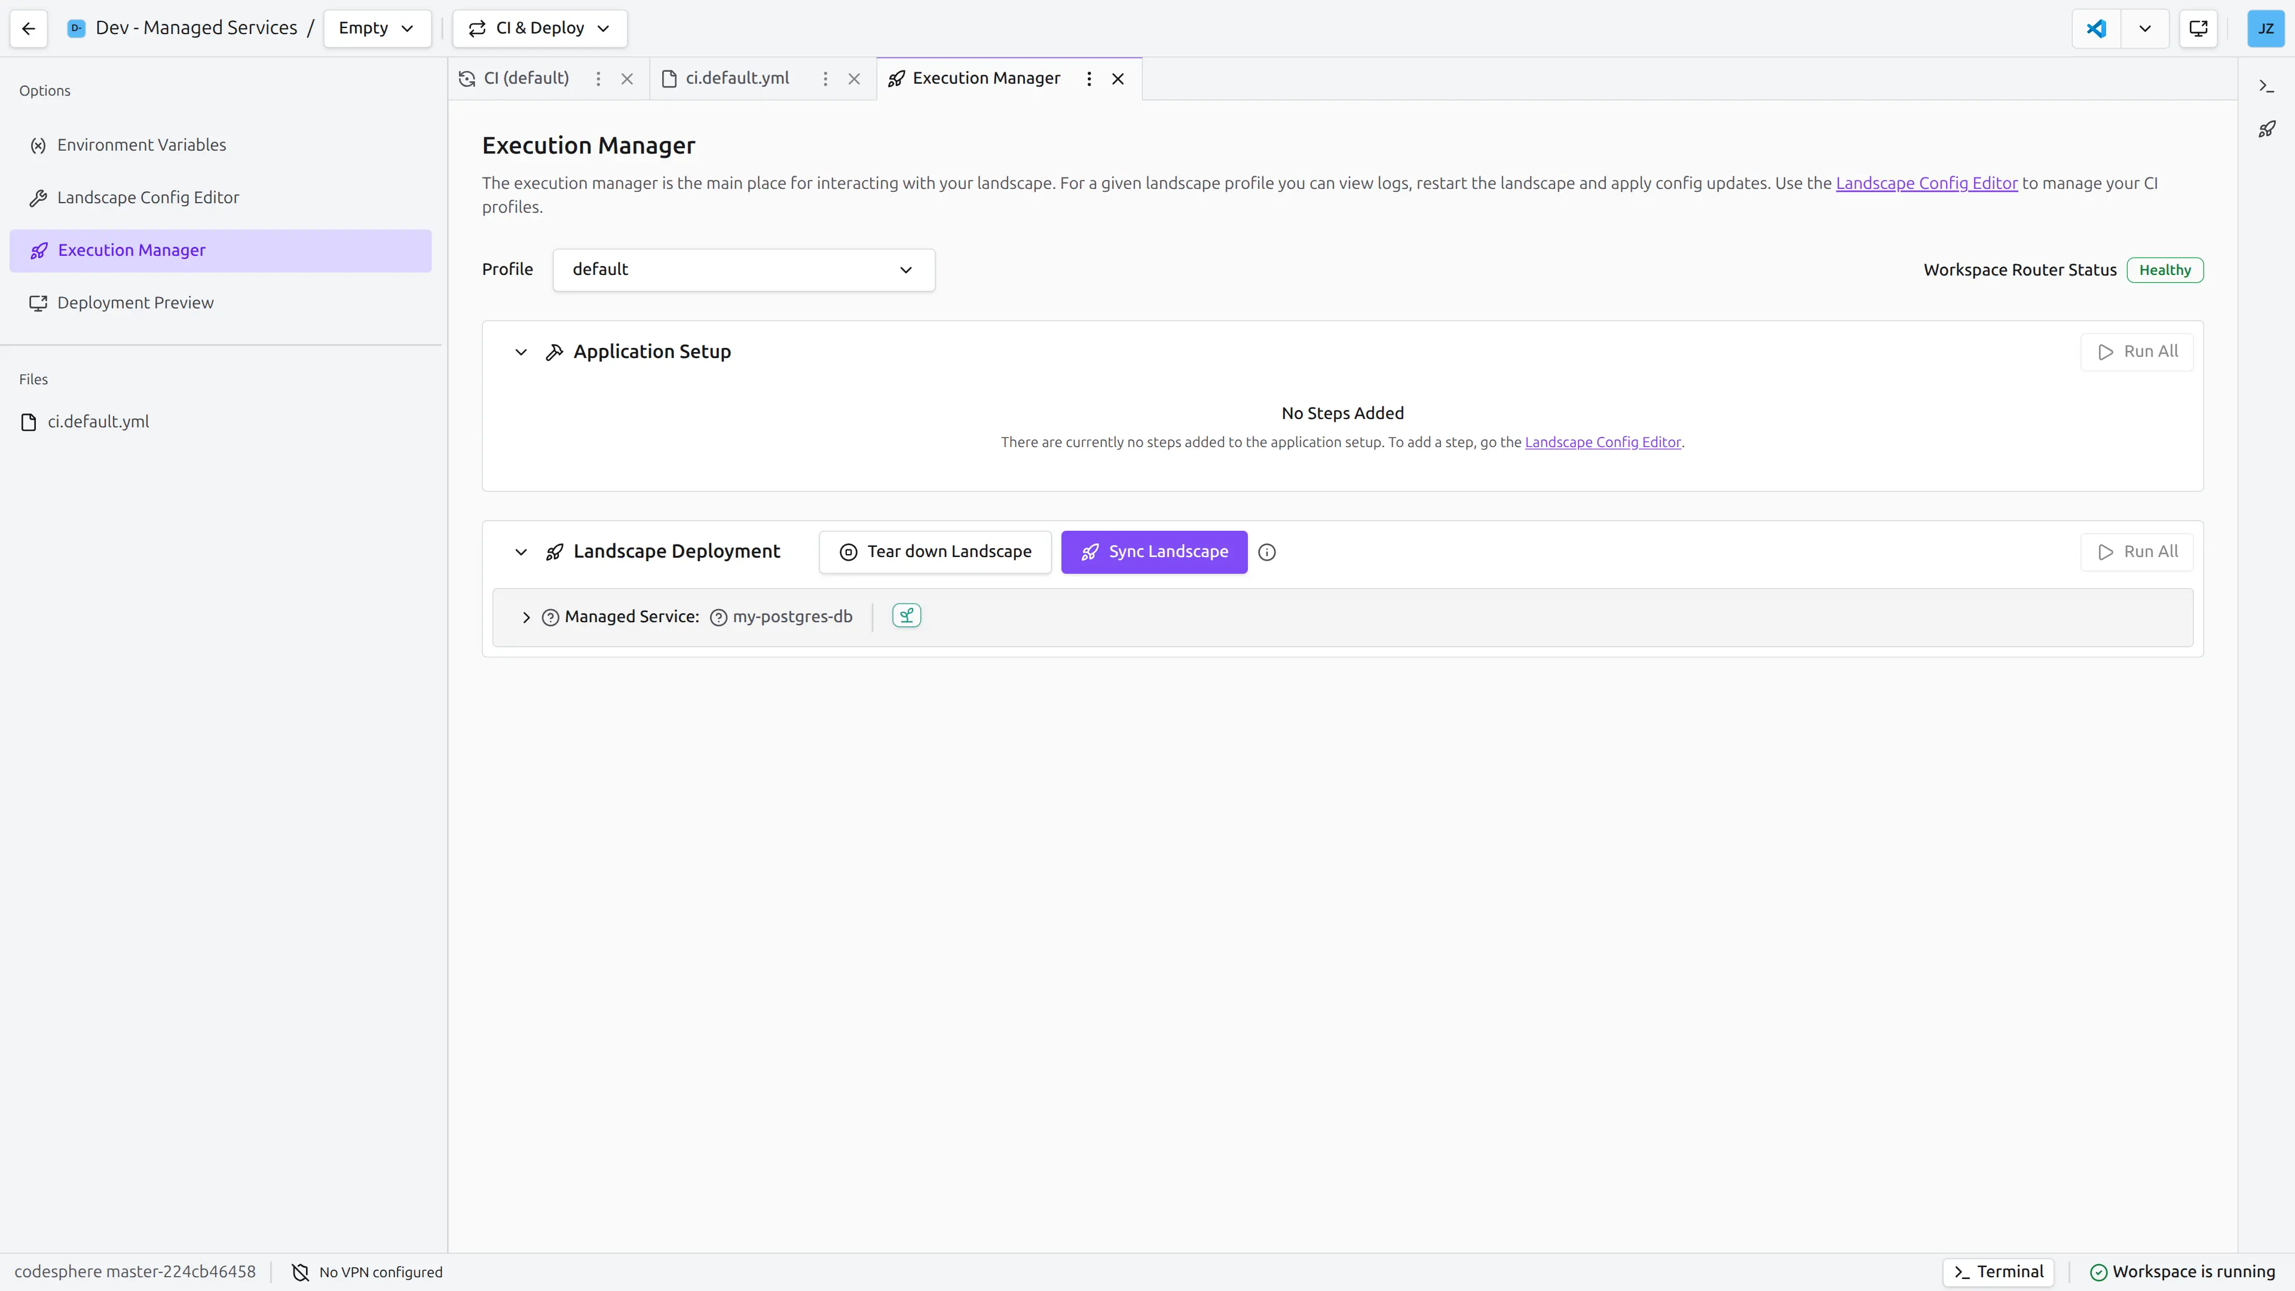Open workspace in VS Code
This screenshot has height=1291, width=2295.
point(2095,27)
